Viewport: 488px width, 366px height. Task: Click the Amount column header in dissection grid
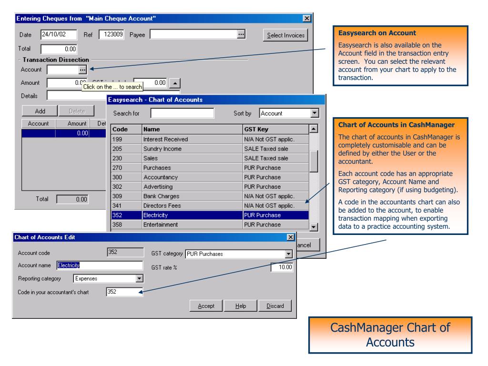point(72,123)
